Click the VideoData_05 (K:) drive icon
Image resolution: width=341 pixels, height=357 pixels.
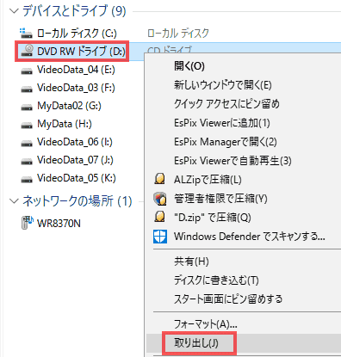point(27,179)
